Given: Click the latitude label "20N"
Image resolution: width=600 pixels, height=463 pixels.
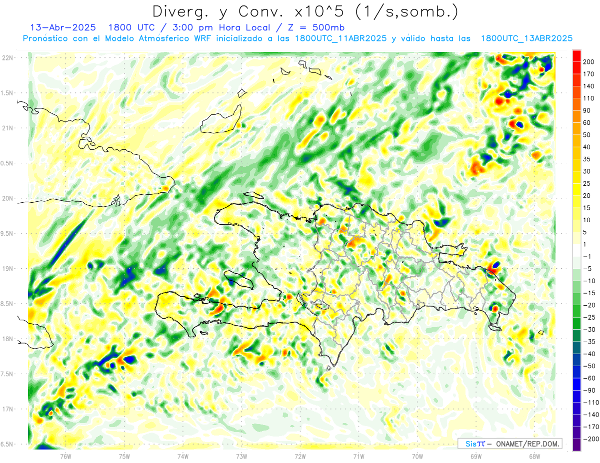Looking at the screenshot, I should click(7, 198).
